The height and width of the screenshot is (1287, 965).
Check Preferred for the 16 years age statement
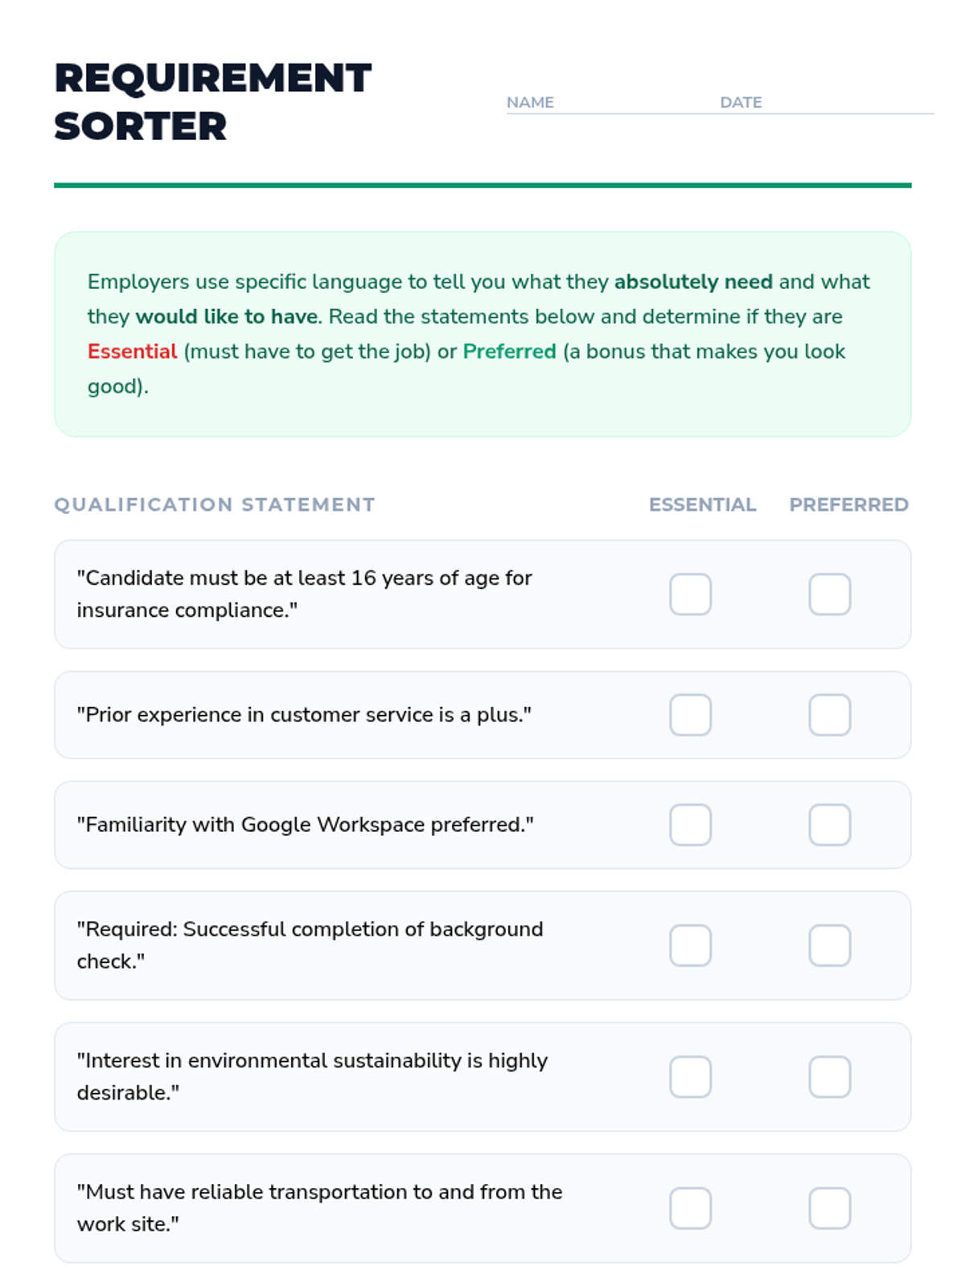click(x=829, y=594)
